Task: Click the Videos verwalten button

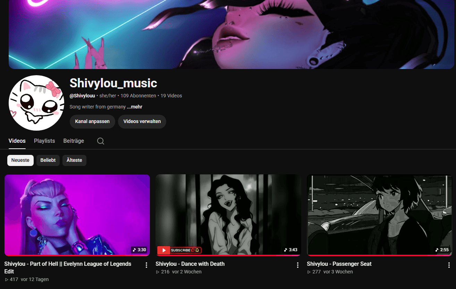Action: click(x=142, y=122)
